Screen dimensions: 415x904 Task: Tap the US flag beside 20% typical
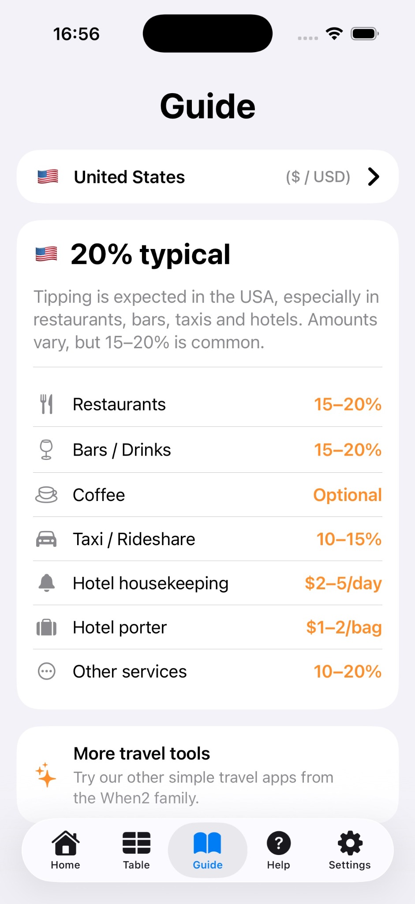46,254
